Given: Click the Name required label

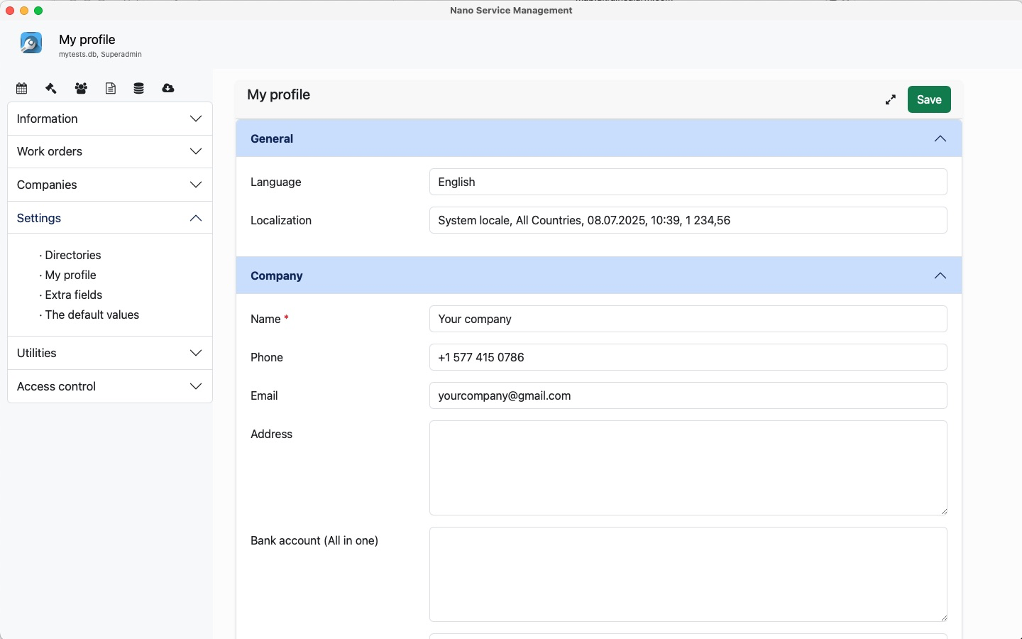Looking at the screenshot, I should pyautogui.click(x=270, y=319).
